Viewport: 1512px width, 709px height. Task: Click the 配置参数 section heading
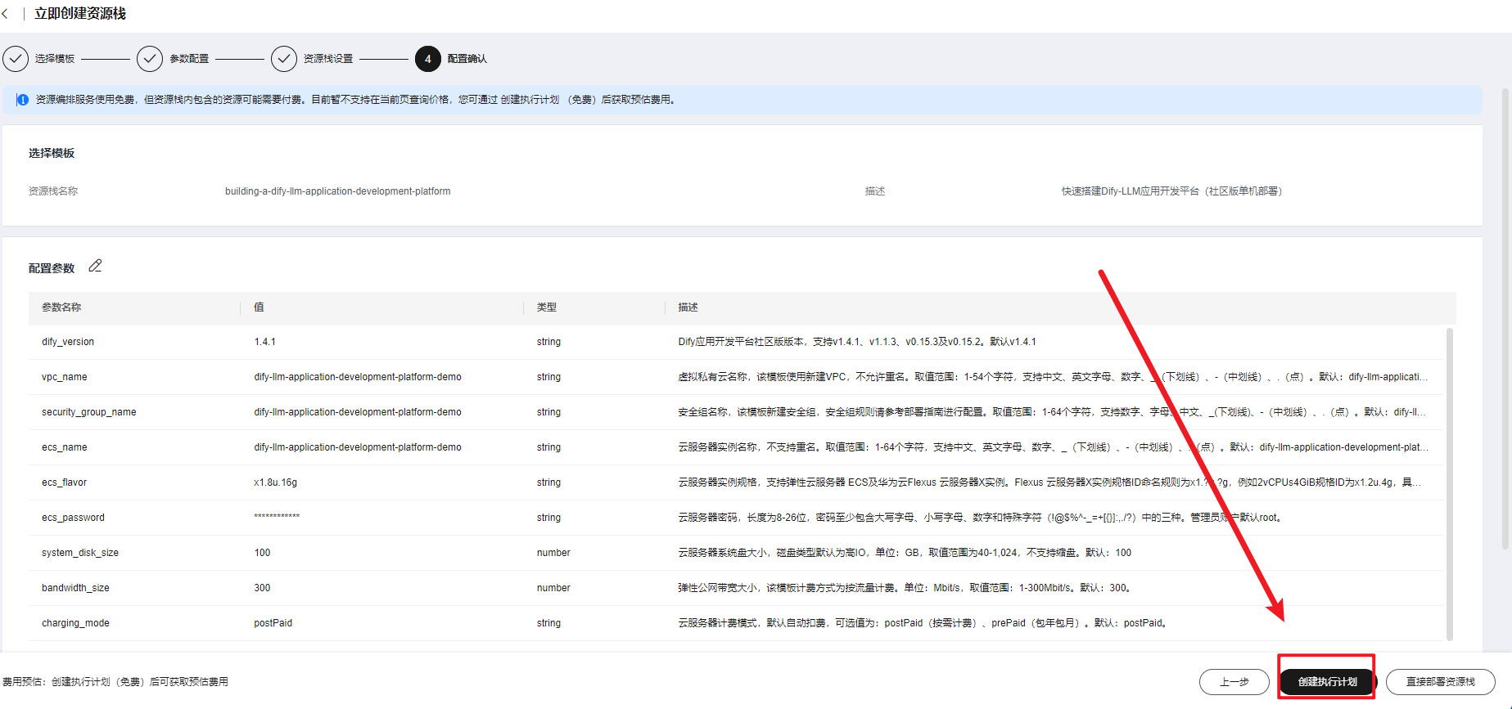[x=52, y=268]
